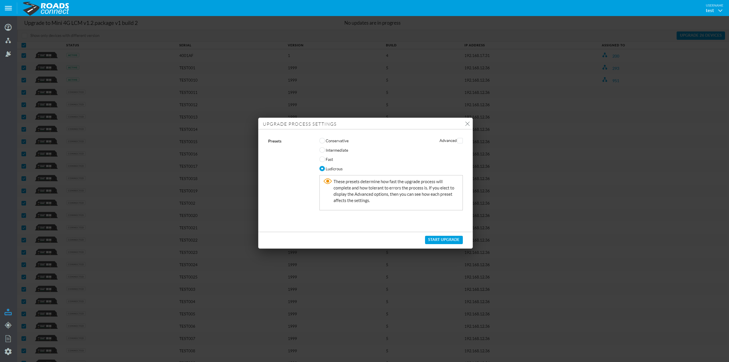Open the satellite dish sidebar icon
Screen dimensions: 729x362
coord(8,54)
